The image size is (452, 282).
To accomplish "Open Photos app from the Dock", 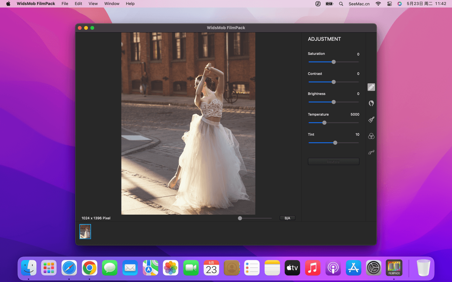I will pos(170,268).
